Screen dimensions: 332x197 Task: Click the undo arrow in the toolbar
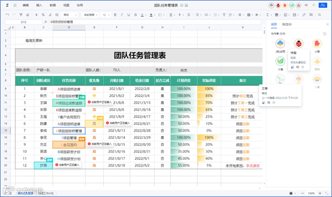pyautogui.click(x=7, y=15)
